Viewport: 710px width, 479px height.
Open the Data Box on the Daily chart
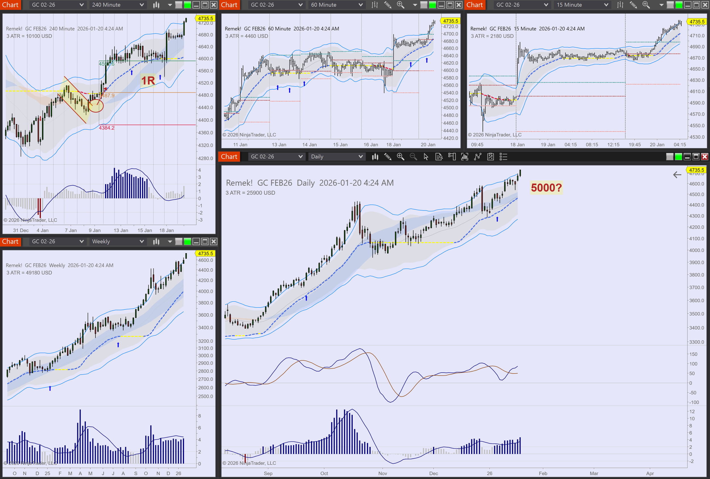pyautogui.click(x=439, y=157)
